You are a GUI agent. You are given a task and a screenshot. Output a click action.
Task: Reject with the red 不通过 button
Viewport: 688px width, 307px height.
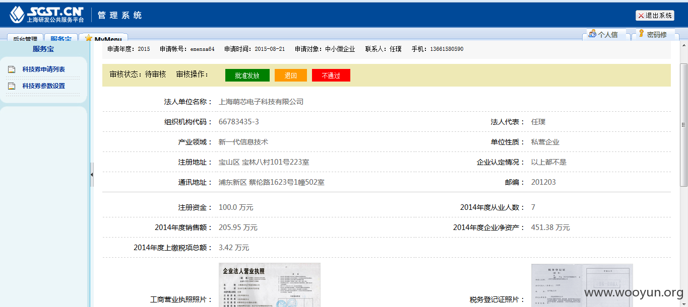331,75
